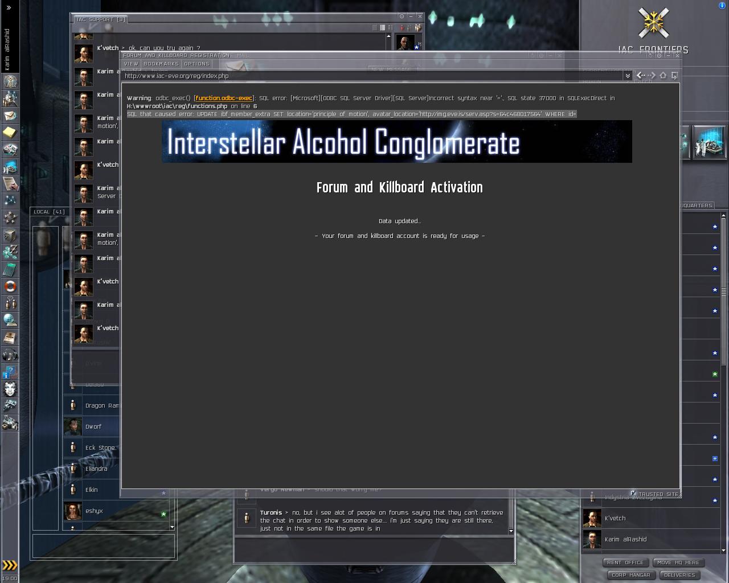
Task: Open the Corp Hangar button
Action: [x=630, y=575]
